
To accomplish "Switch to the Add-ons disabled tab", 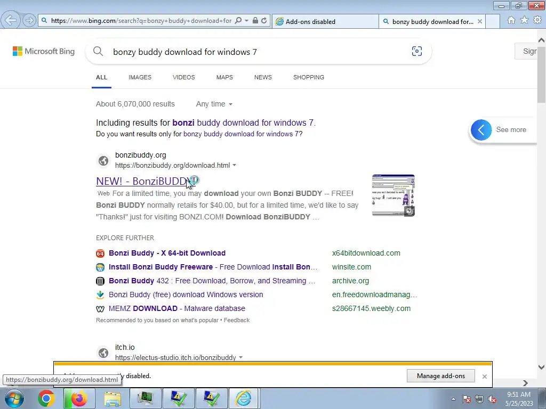I will tap(325, 21).
